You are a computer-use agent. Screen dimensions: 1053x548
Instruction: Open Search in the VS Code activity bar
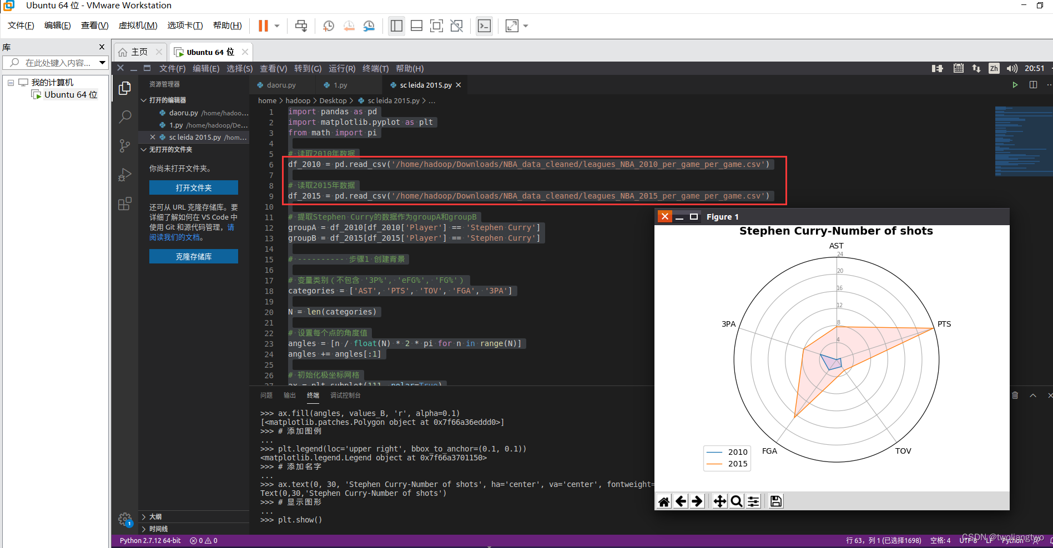(x=124, y=116)
